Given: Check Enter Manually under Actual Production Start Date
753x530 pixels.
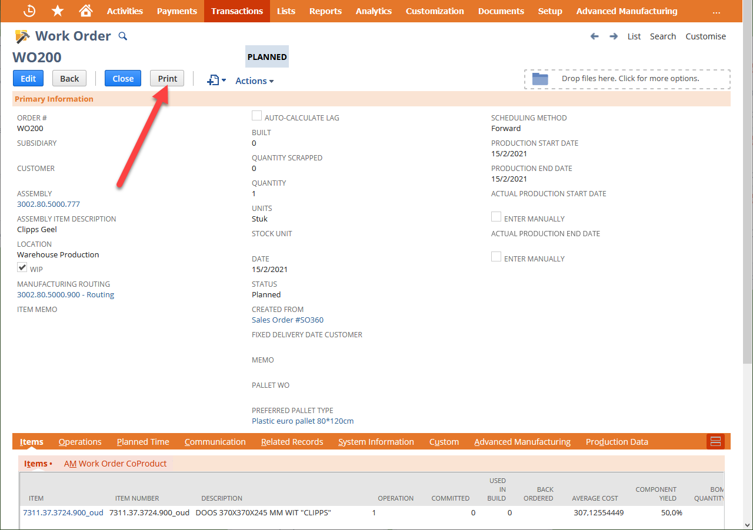Looking at the screenshot, I should 496,216.
